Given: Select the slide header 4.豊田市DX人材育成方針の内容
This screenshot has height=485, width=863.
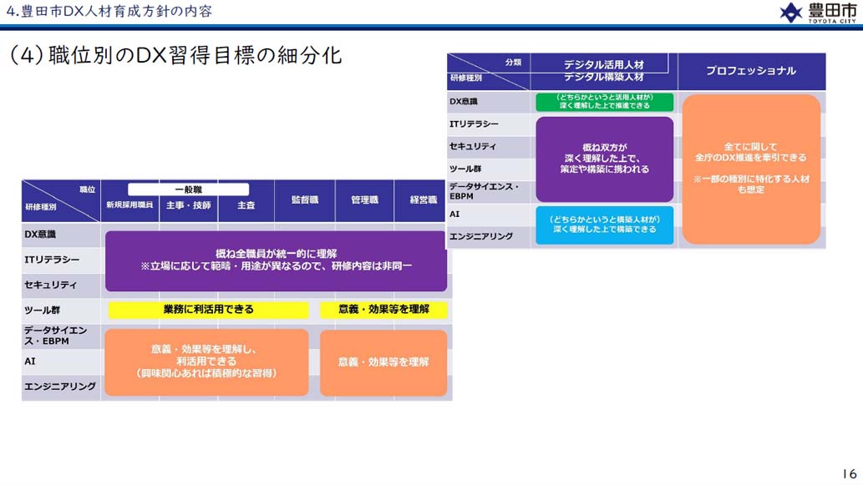Looking at the screenshot, I should tap(109, 11).
